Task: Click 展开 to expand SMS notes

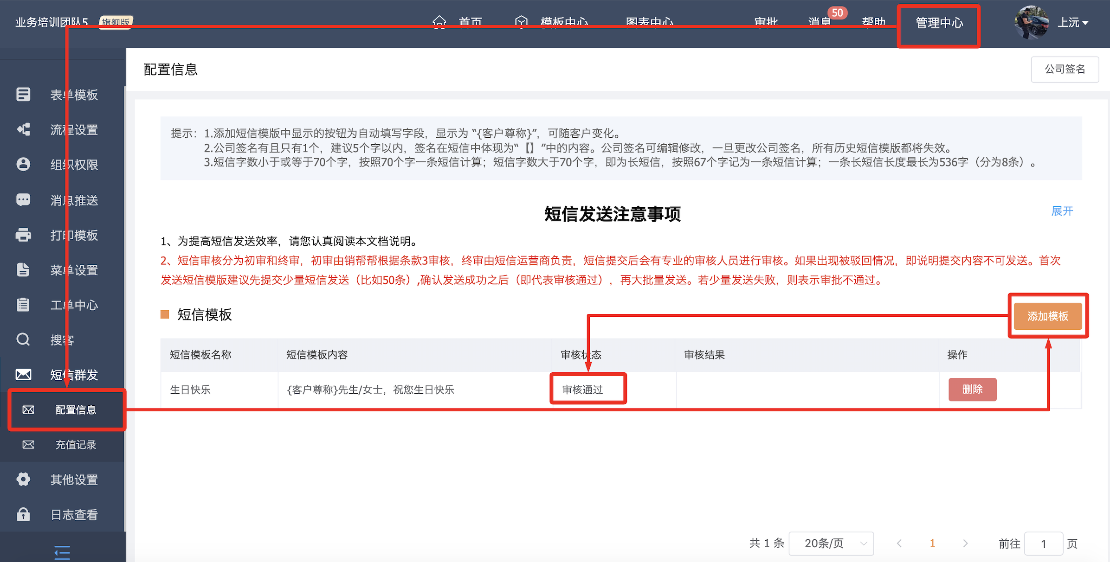Action: click(1062, 211)
